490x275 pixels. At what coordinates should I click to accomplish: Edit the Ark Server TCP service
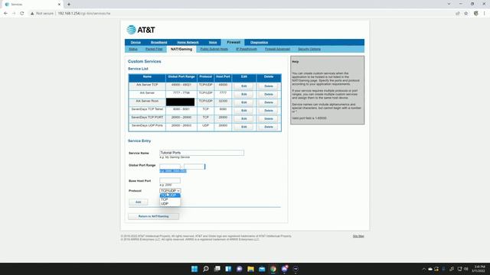click(x=243, y=86)
